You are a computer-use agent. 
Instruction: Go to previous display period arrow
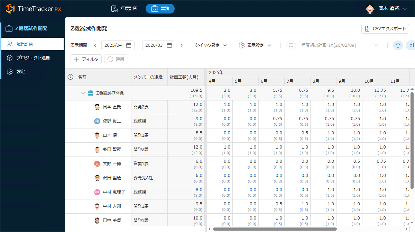pos(95,45)
